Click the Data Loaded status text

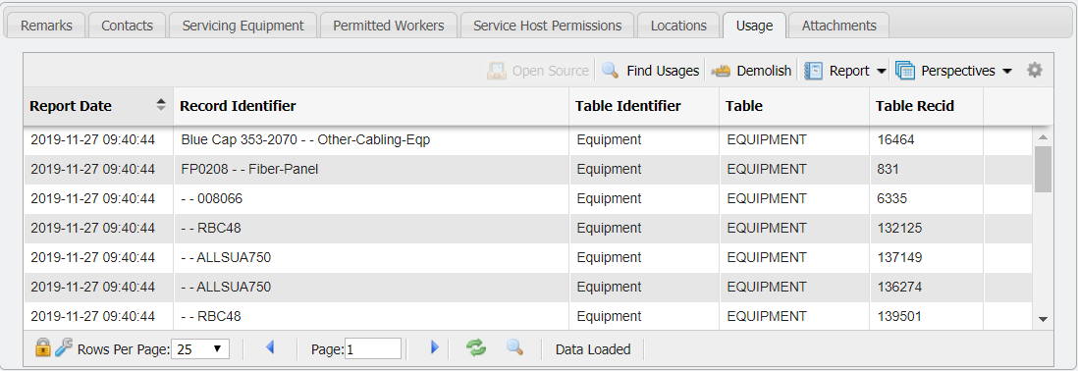[x=593, y=349]
